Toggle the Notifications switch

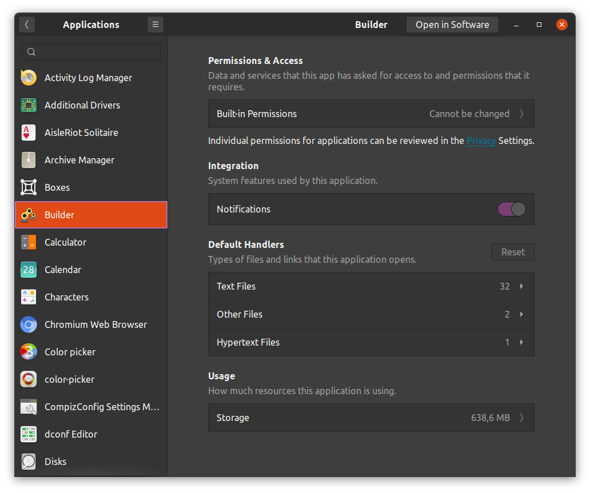511,210
